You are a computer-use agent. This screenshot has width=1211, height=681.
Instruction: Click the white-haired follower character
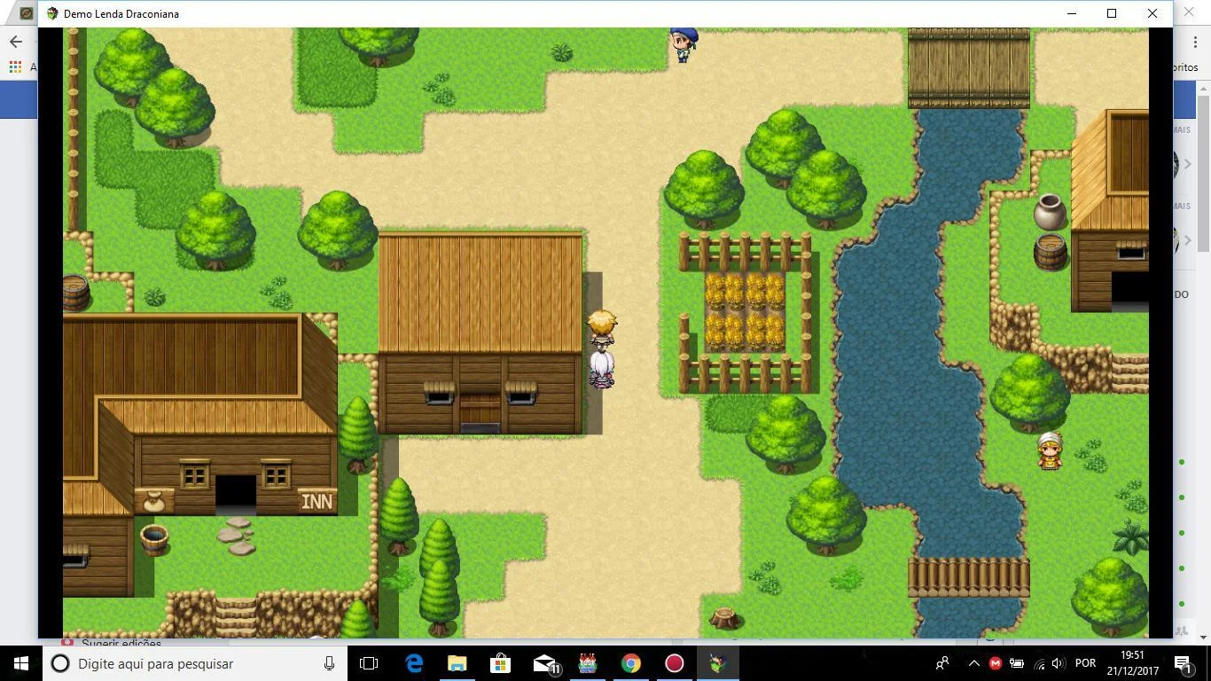pos(602,369)
